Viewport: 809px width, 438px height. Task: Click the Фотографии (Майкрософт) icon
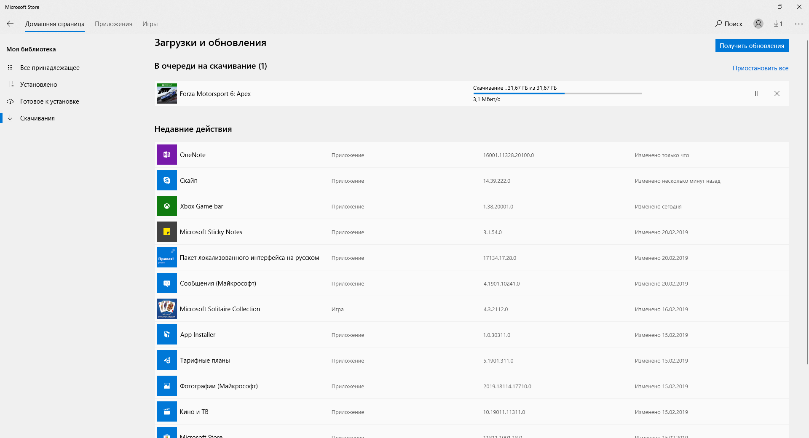(x=167, y=386)
